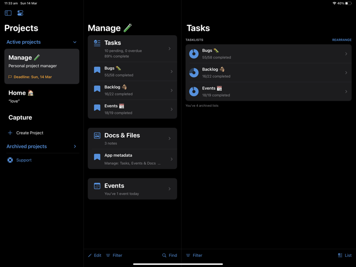The image size is (356, 267).
Task: Open the settings toggles icon
Action: (20, 13)
